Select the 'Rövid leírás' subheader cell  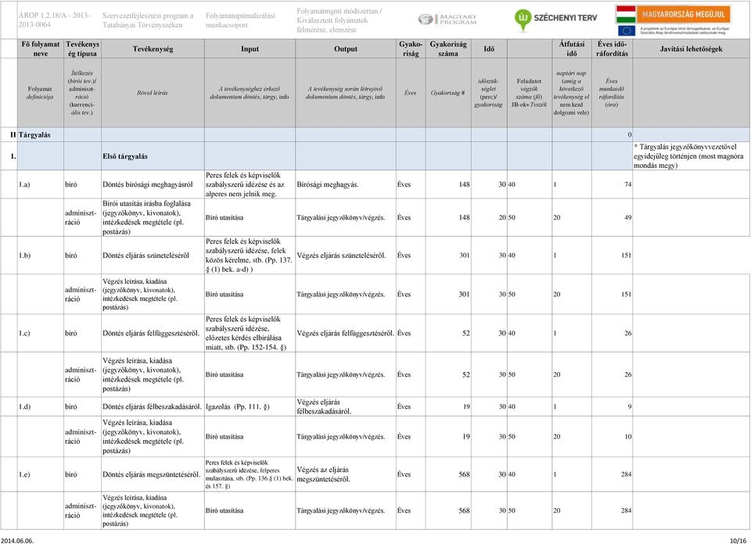(x=153, y=93)
